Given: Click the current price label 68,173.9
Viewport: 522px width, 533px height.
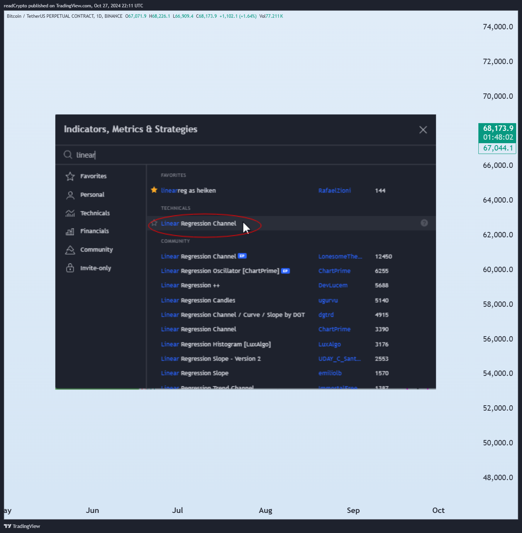Looking at the screenshot, I should (498, 129).
